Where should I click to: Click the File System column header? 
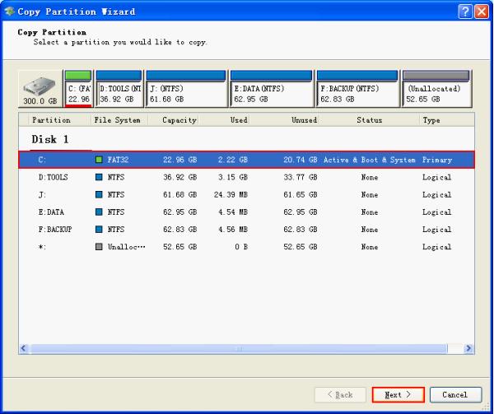click(117, 120)
